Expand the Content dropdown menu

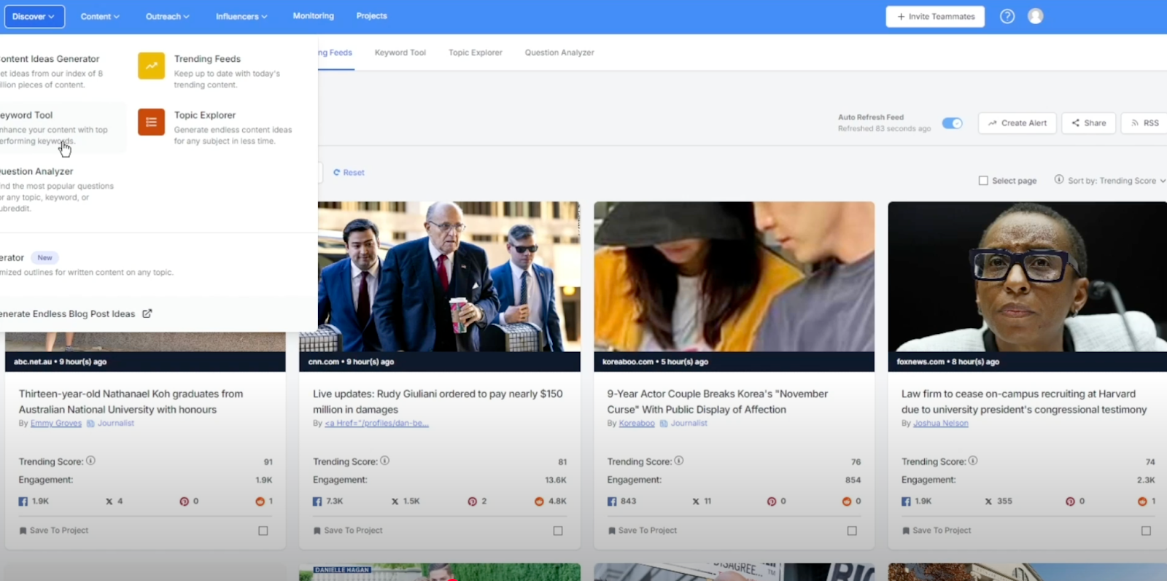click(x=100, y=16)
